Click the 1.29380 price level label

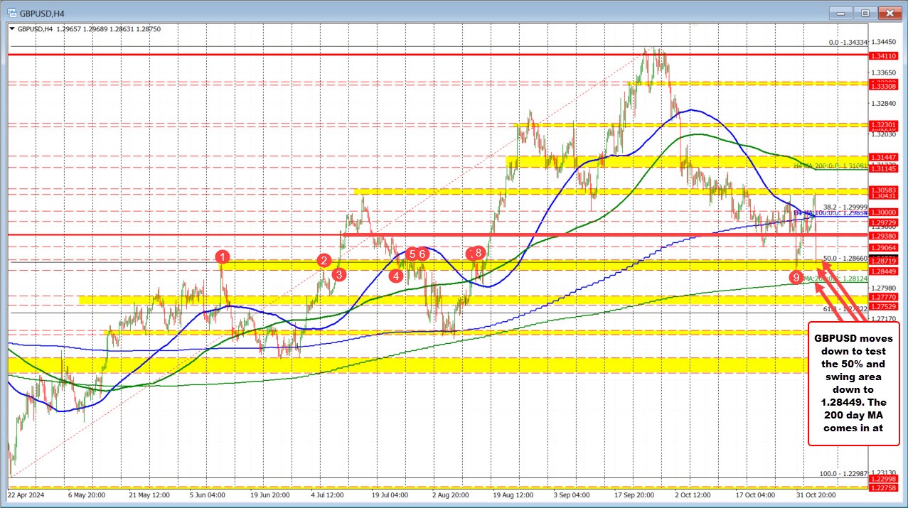(x=884, y=235)
